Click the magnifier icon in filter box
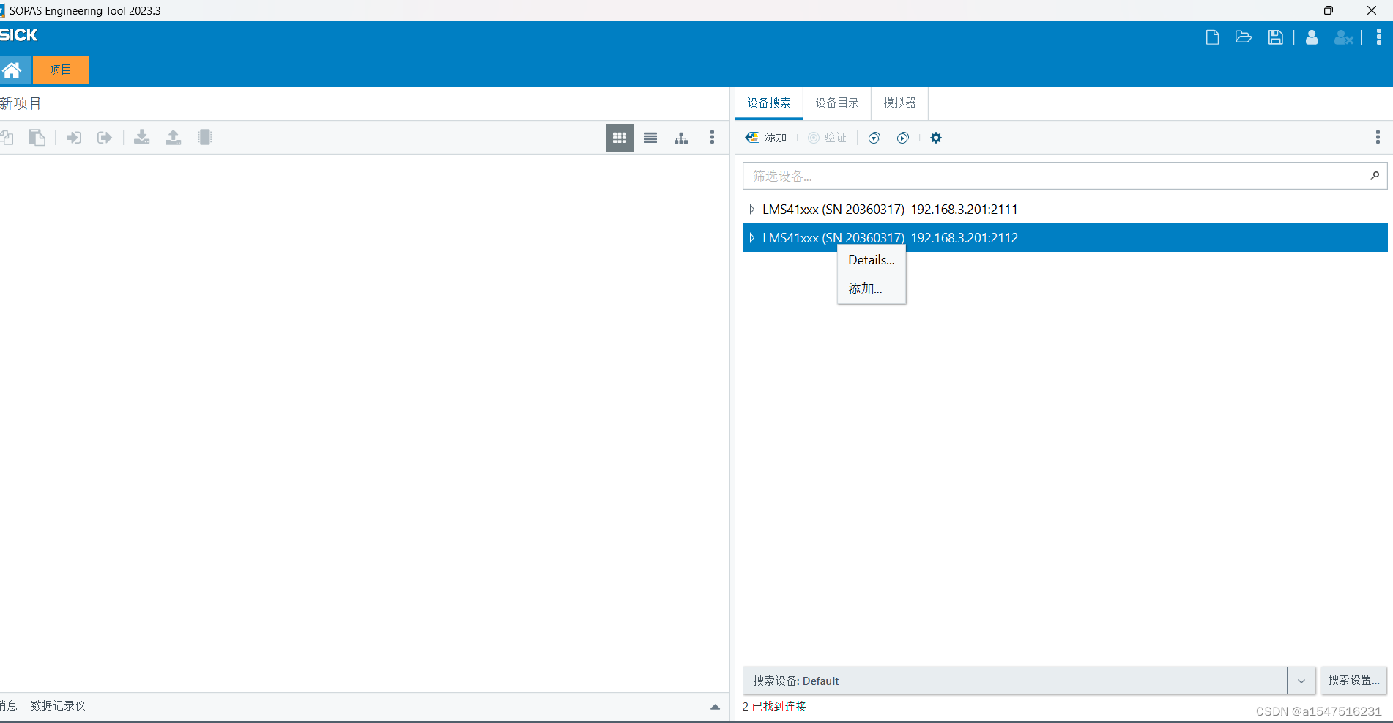Image resolution: width=1393 pixels, height=723 pixels. (x=1375, y=176)
